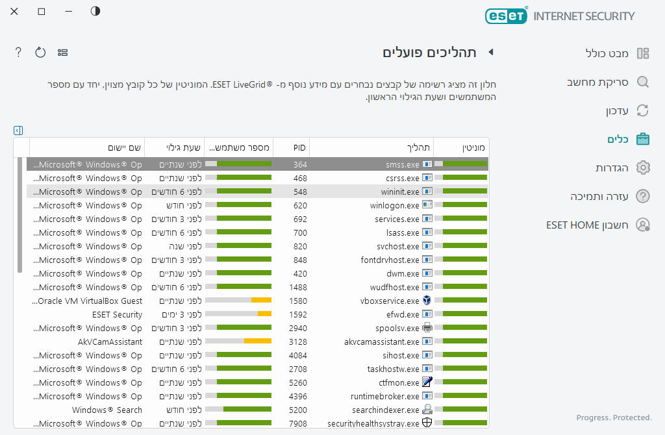Viewport: 665px width, 435px height.
Task: Click the Computer scan magnifier icon
Action: tap(643, 82)
